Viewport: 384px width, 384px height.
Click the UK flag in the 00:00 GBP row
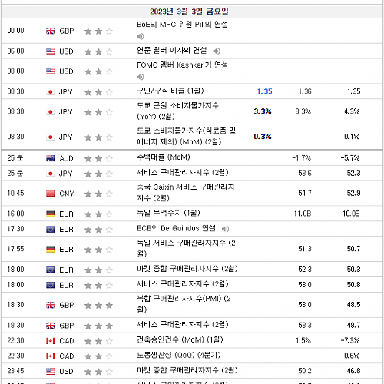pyautogui.click(x=50, y=31)
